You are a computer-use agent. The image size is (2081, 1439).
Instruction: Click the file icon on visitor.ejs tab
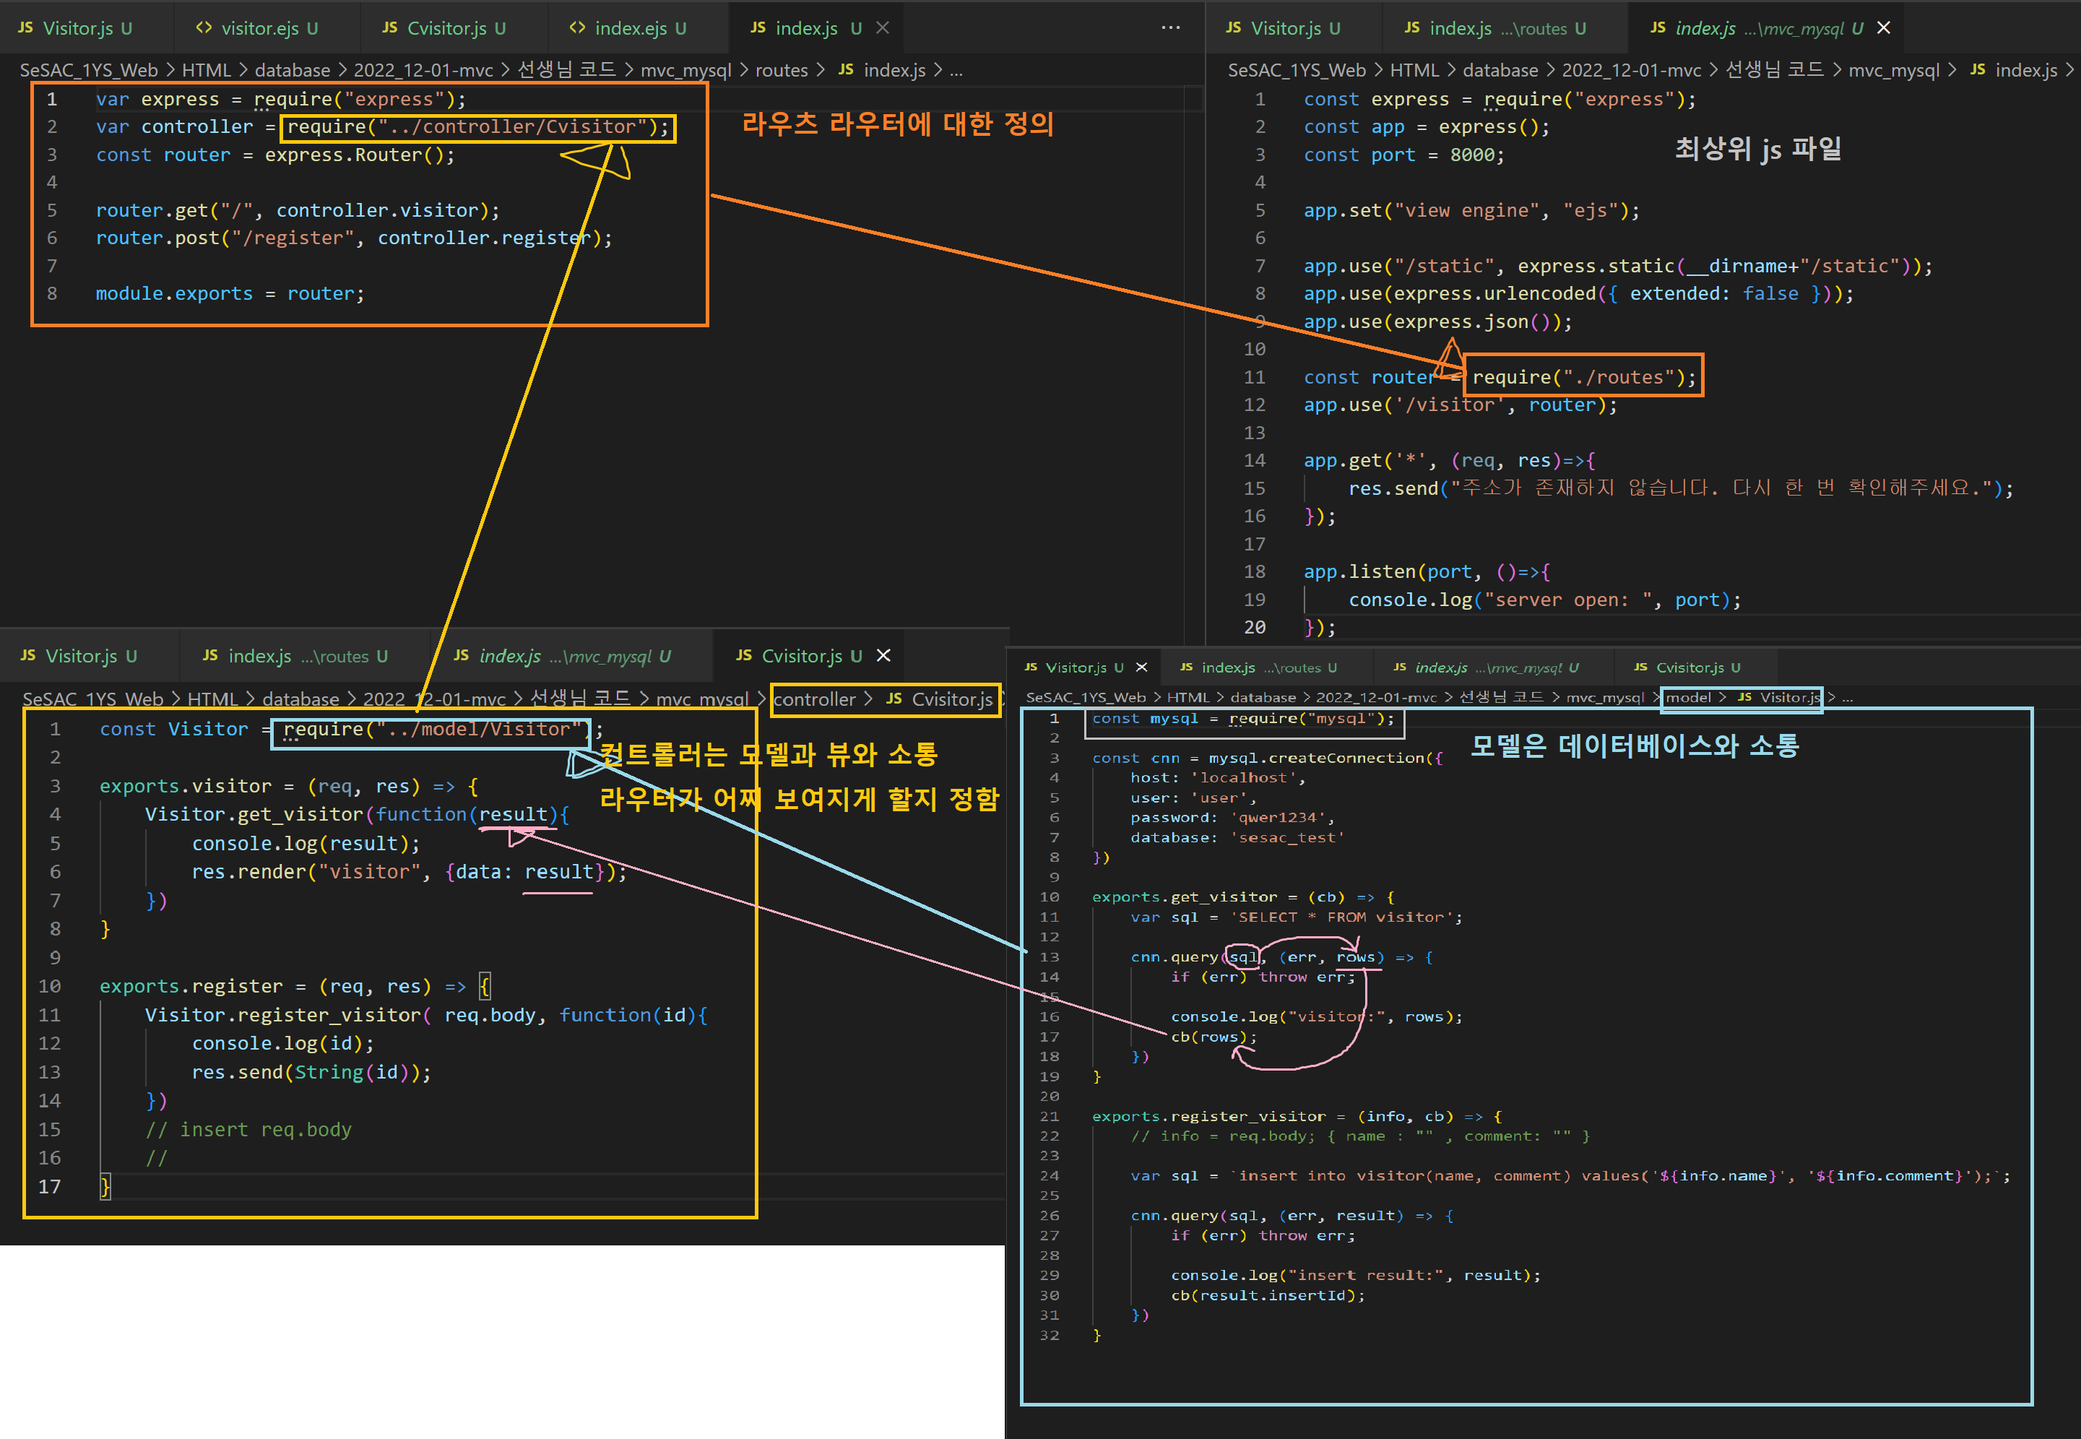pyautogui.click(x=204, y=28)
